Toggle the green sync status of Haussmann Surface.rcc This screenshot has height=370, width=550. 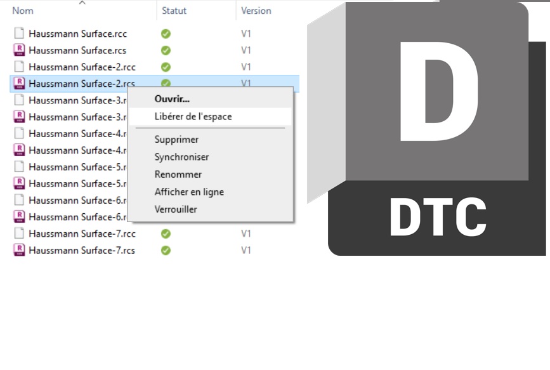click(x=165, y=34)
